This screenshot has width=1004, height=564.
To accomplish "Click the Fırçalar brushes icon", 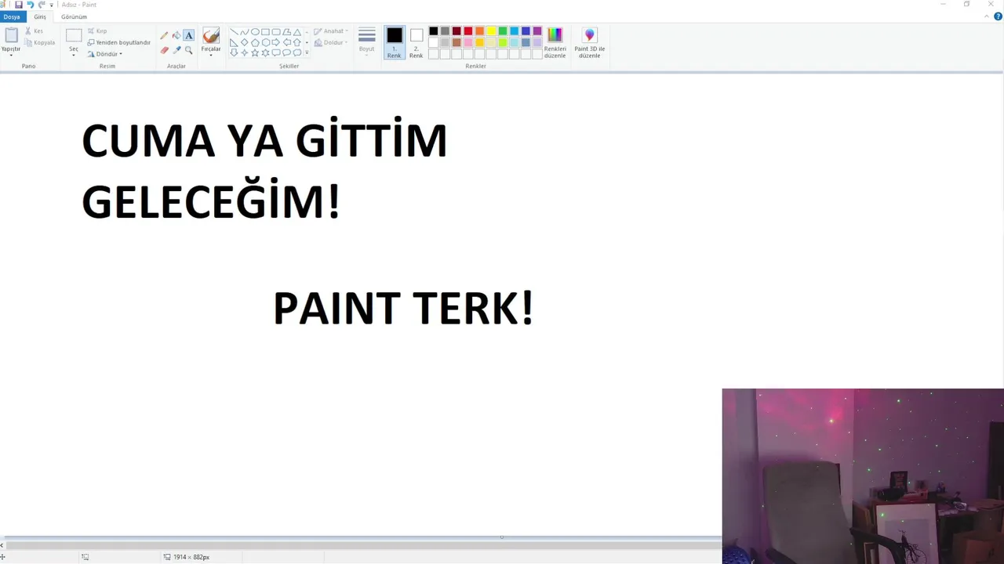I will click(210, 36).
